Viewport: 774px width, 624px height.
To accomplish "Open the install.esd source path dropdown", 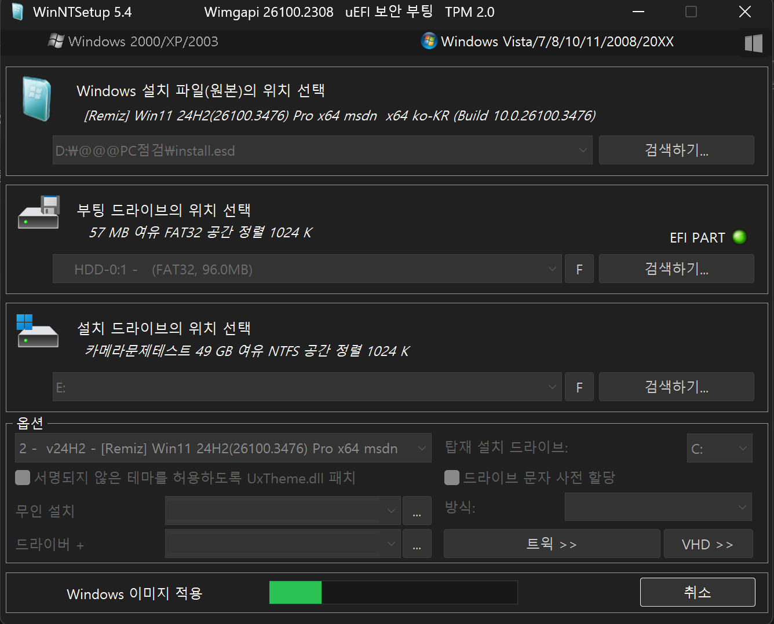I will pos(322,151).
